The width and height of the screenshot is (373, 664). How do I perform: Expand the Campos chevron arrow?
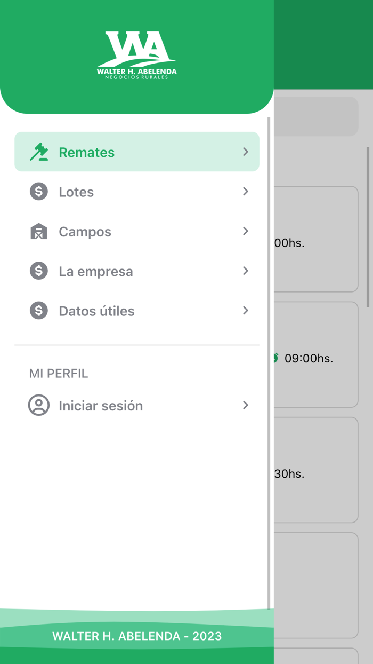[x=246, y=231]
